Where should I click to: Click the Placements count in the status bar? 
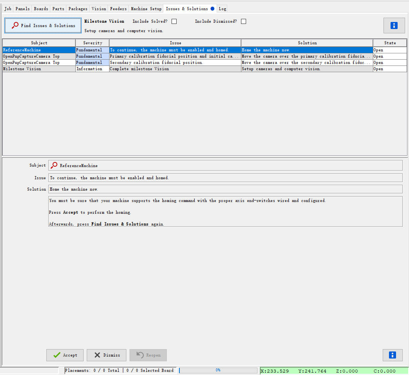[x=119, y=370]
